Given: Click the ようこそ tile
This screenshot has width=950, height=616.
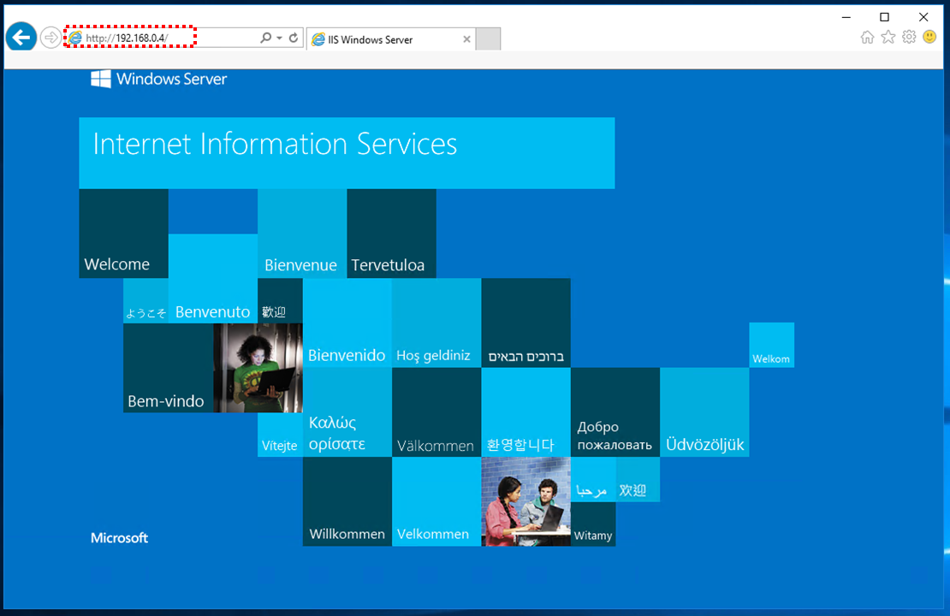Looking at the screenshot, I should coord(146,301).
